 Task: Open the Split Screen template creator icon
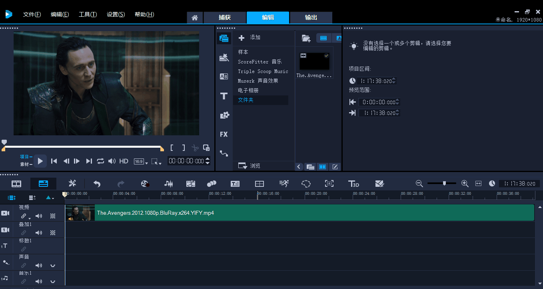coord(379,184)
